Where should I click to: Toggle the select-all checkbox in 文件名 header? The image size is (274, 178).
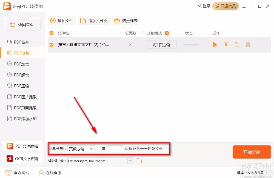pyautogui.click(x=51, y=33)
